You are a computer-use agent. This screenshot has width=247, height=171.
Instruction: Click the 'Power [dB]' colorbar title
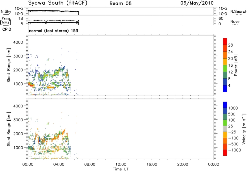click(x=236, y=65)
